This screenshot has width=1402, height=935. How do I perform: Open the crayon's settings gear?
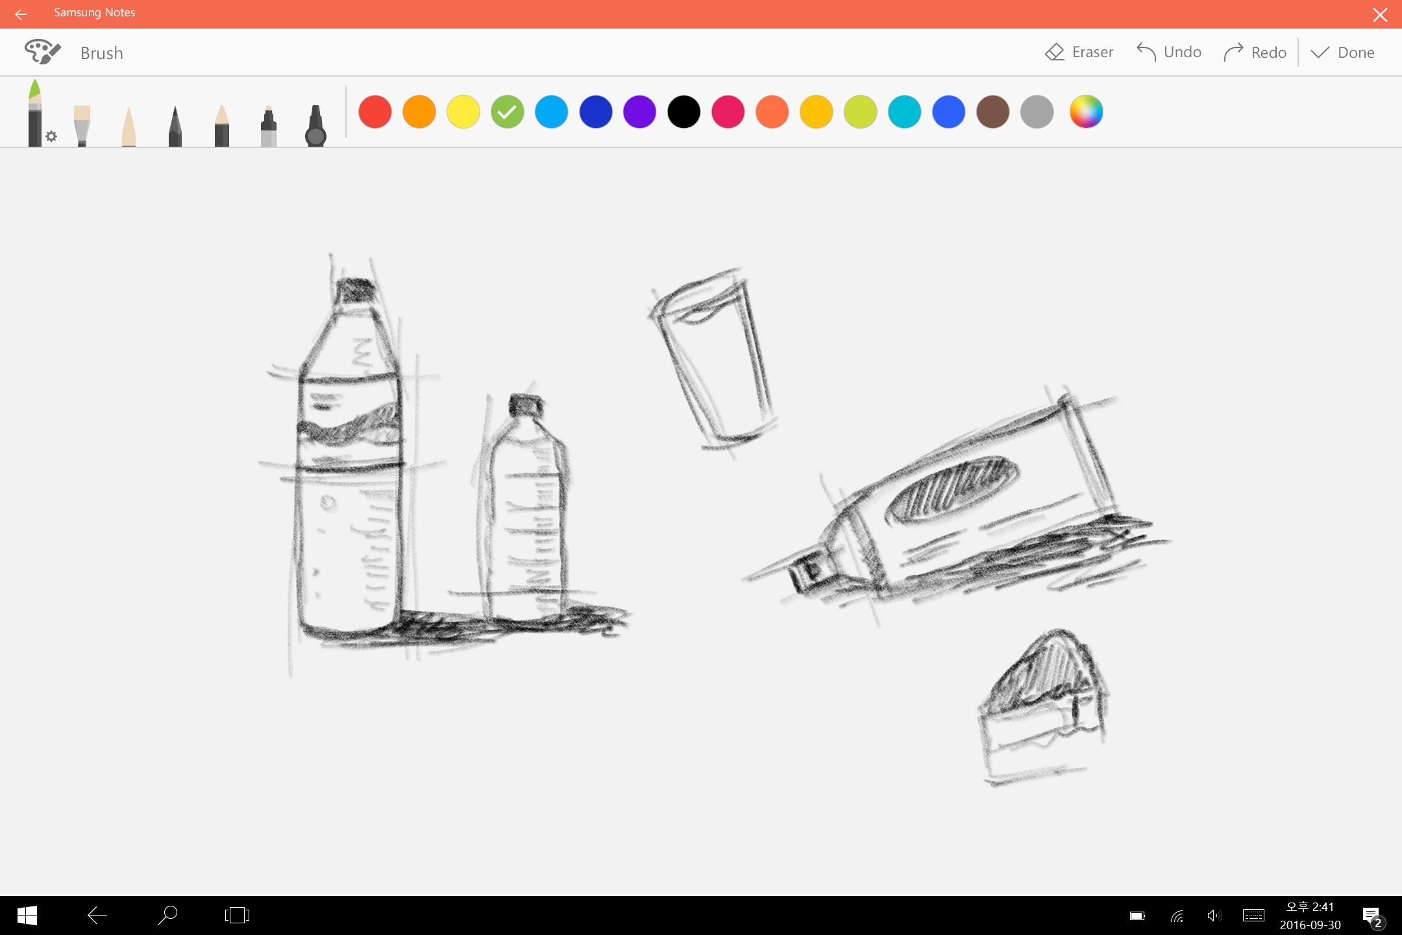(52, 137)
